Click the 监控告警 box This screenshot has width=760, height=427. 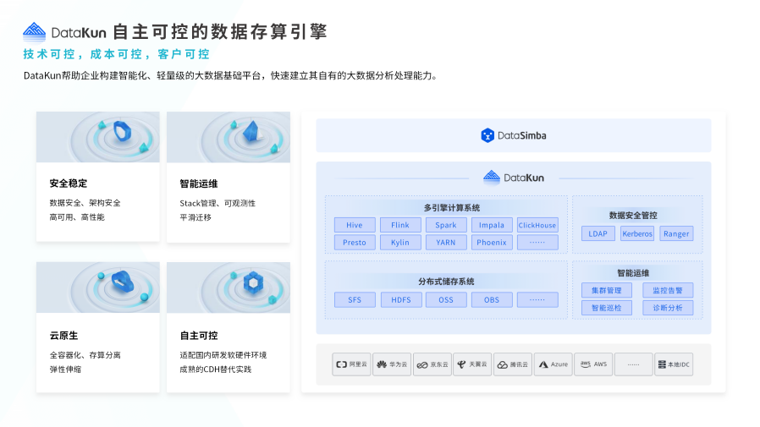tap(667, 290)
